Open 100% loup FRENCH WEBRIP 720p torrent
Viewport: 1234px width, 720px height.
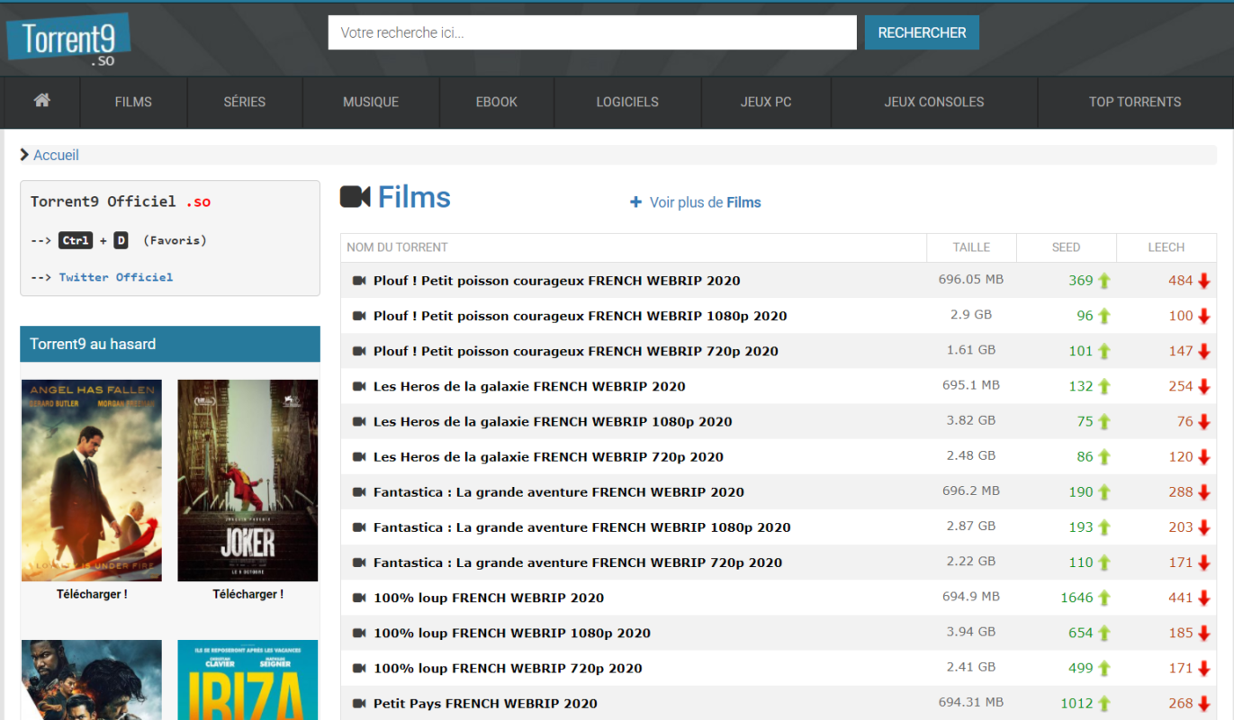[x=508, y=668]
